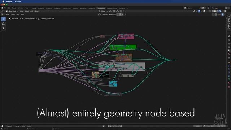Click Main-Node in the breadcrumb path
The height and width of the screenshot is (130, 231).
click(x=15, y=18)
